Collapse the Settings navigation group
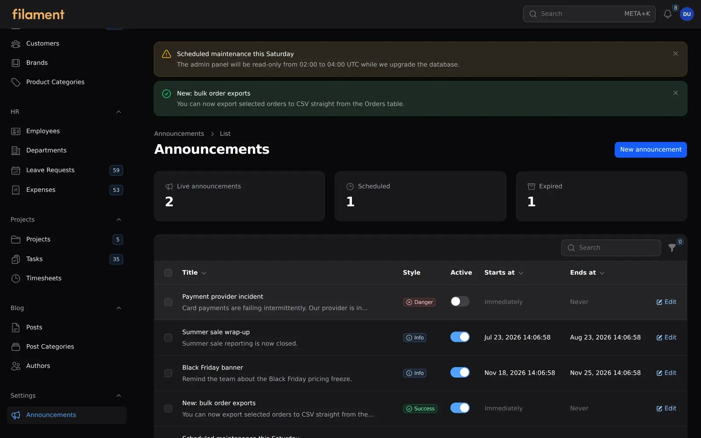 pos(119,396)
